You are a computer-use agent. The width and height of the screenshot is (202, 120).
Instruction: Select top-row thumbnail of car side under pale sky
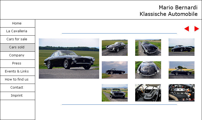(x=182, y=47)
